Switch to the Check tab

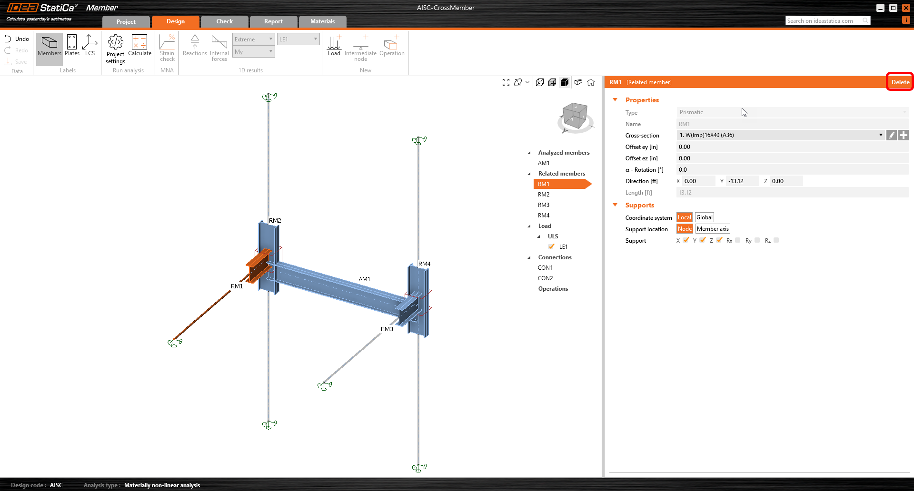tap(224, 21)
